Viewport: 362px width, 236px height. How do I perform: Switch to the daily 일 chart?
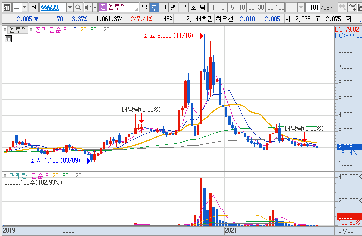(145, 7)
